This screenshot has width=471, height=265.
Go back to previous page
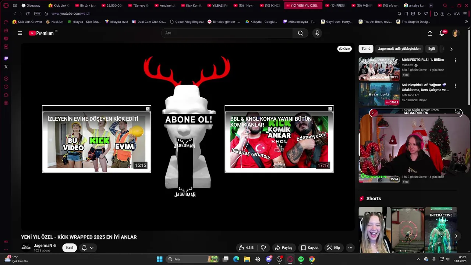click(x=15, y=14)
